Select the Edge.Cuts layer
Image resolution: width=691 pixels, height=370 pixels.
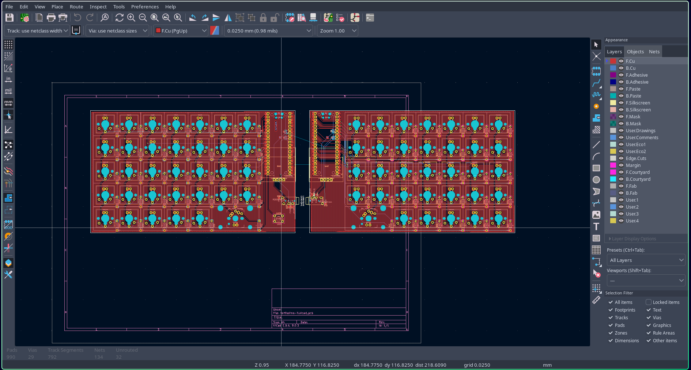pos(636,159)
